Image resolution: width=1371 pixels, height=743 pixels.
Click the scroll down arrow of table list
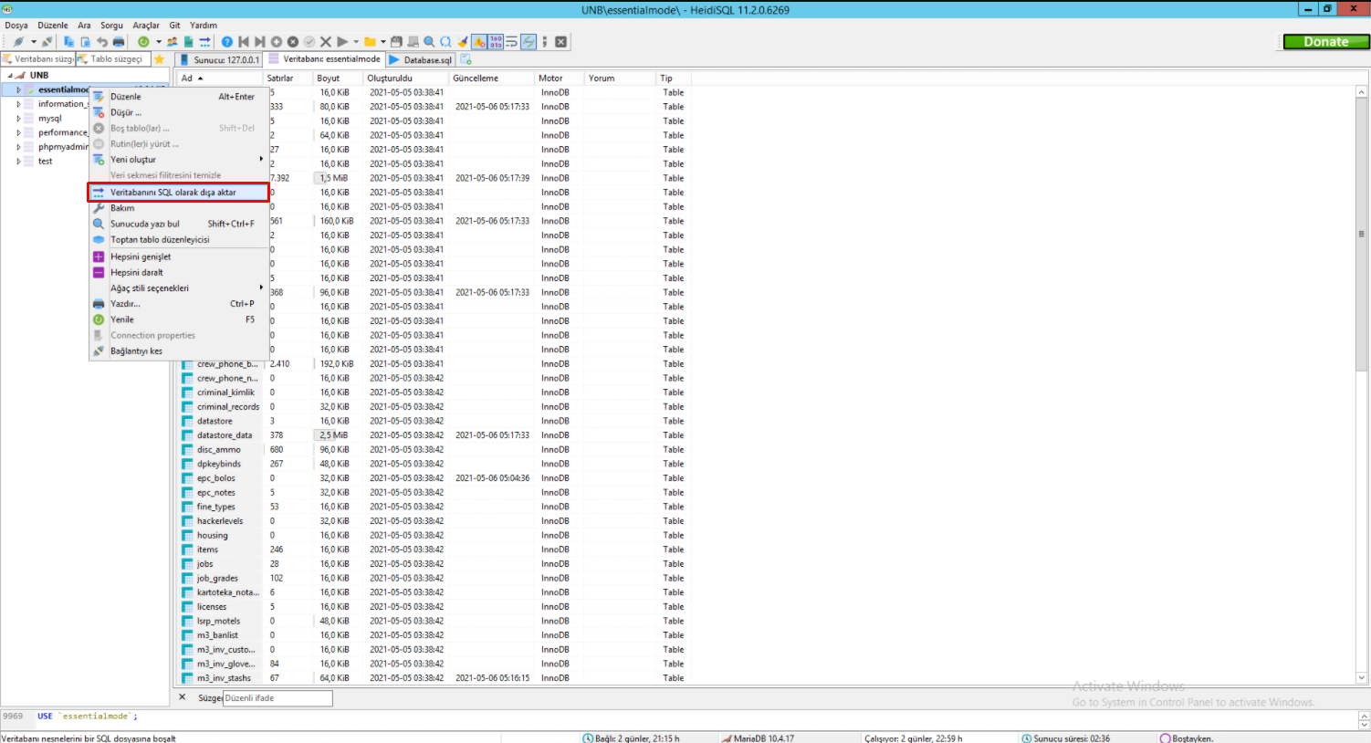coord(1361,678)
